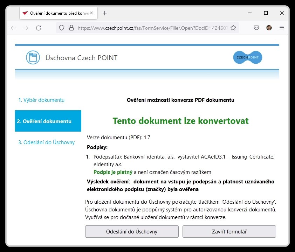Open the Firefox hamburger menu
Viewport: 295px width, 252px height.
[x=282, y=28]
